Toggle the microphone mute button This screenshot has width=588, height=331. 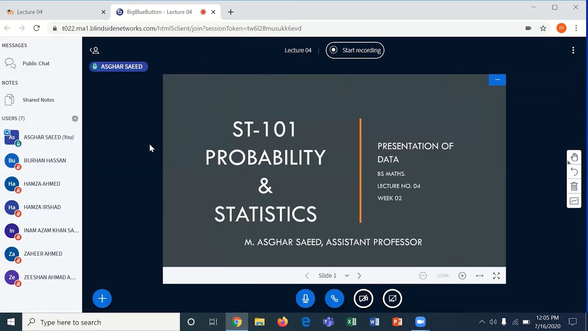point(305,299)
